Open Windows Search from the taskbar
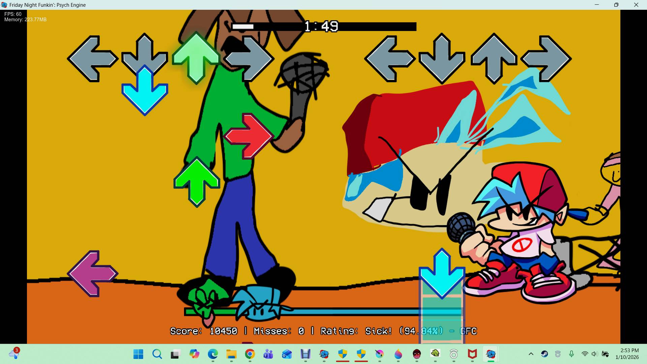 (157, 354)
